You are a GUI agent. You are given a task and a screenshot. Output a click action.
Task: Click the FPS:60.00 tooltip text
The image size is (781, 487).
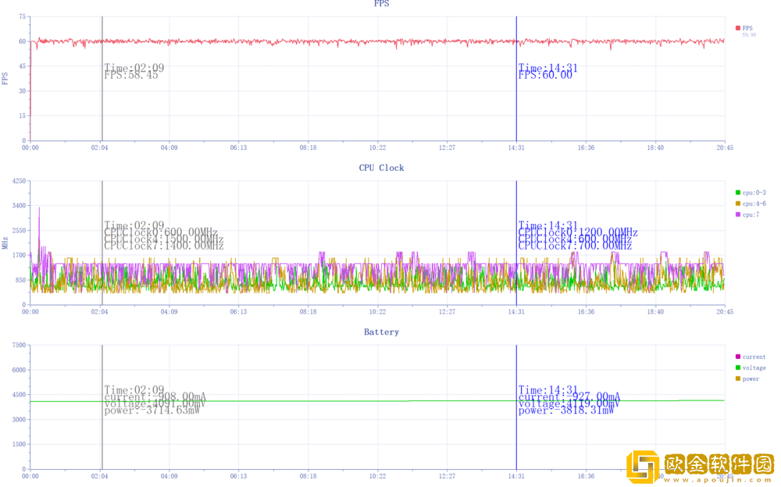pyautogui.click(x=545, y=75)
